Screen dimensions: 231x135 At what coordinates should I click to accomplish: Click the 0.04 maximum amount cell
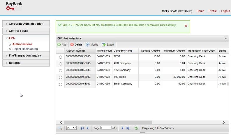coord(174,63)
